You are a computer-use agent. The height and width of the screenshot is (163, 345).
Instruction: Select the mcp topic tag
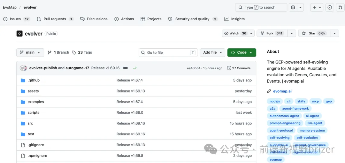click(316, 101)
